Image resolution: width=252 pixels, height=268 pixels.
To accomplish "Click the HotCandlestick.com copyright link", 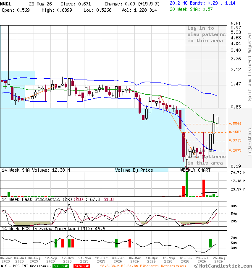I will [223, 266].
